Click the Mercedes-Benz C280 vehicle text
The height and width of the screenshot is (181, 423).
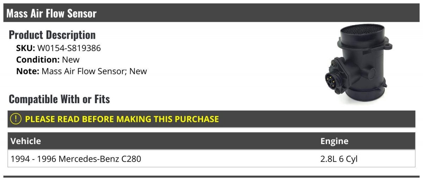[x=100, y=159]
